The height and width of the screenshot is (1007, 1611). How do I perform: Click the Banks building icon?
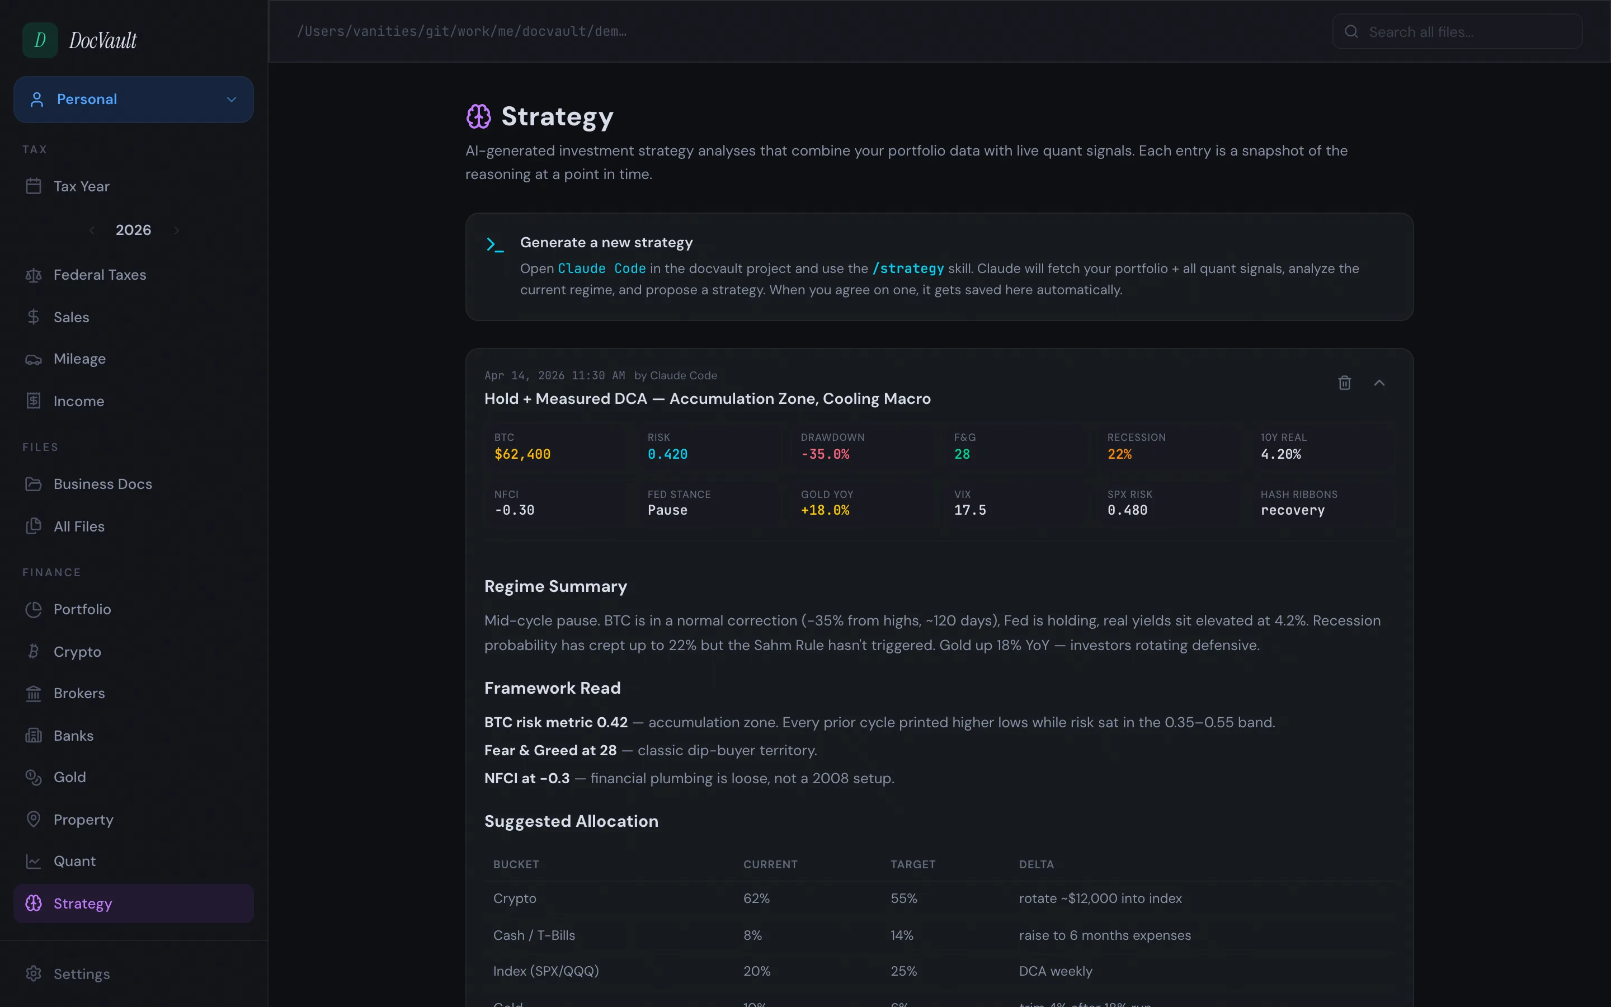coord(34,735)
